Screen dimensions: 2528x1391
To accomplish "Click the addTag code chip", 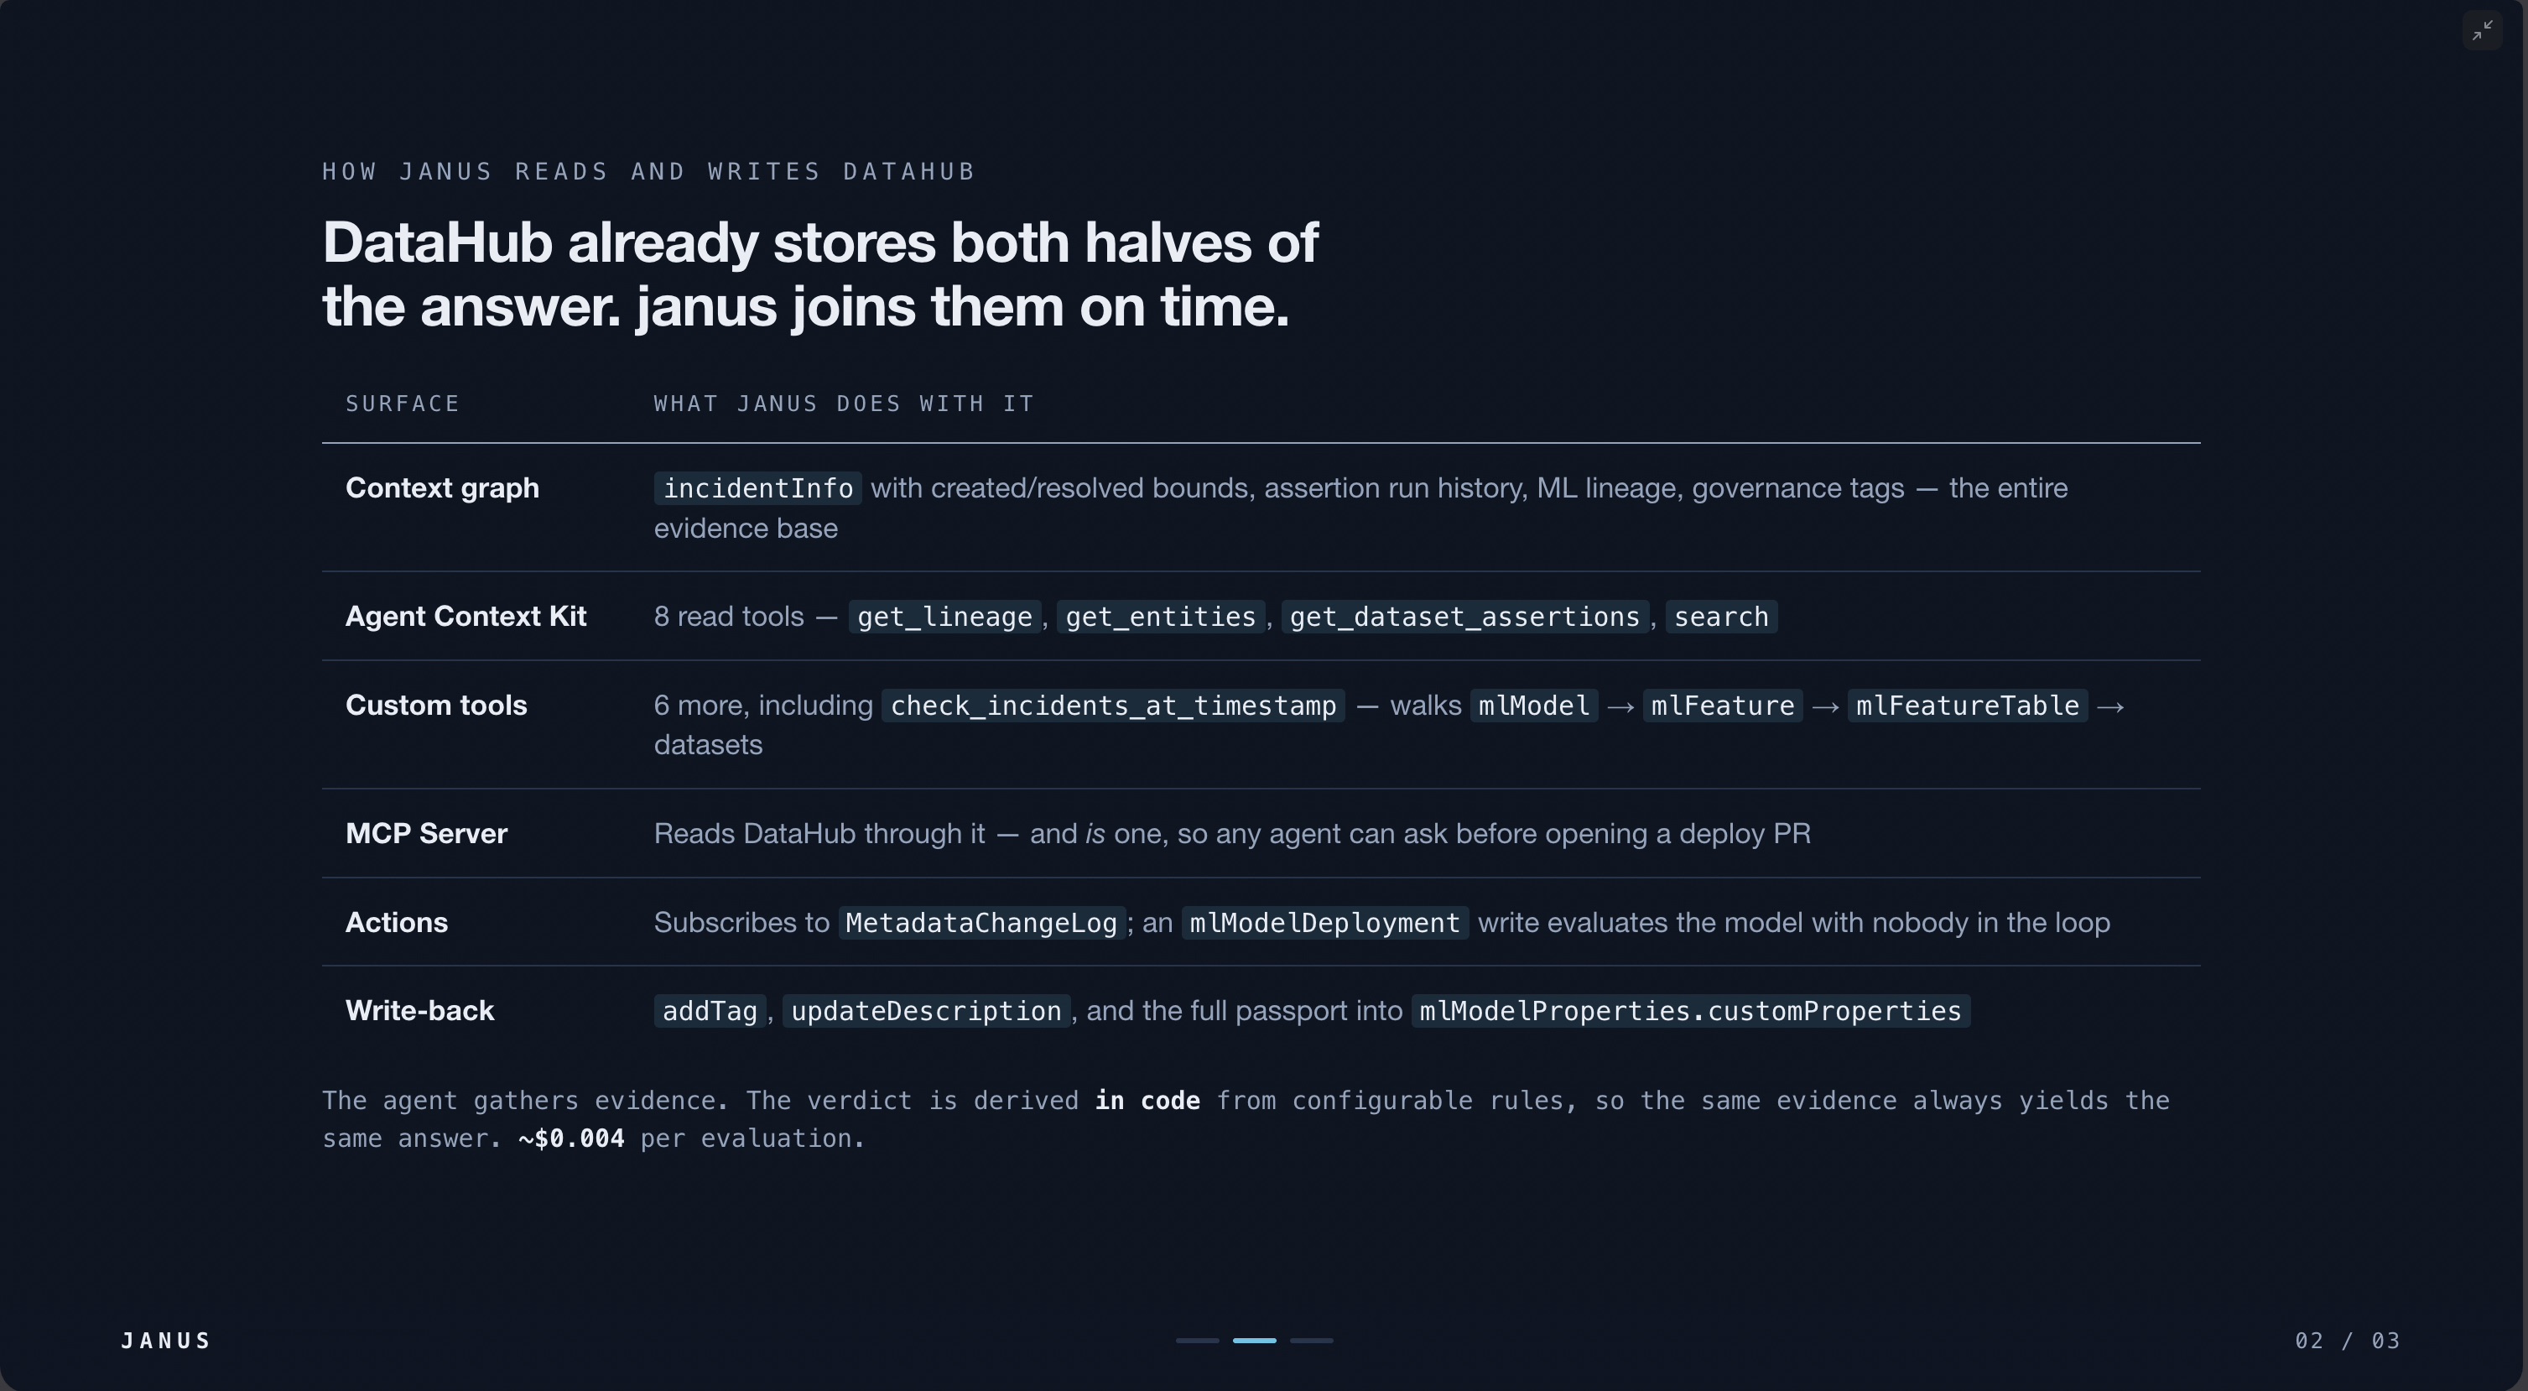I will click(710, 1011).
